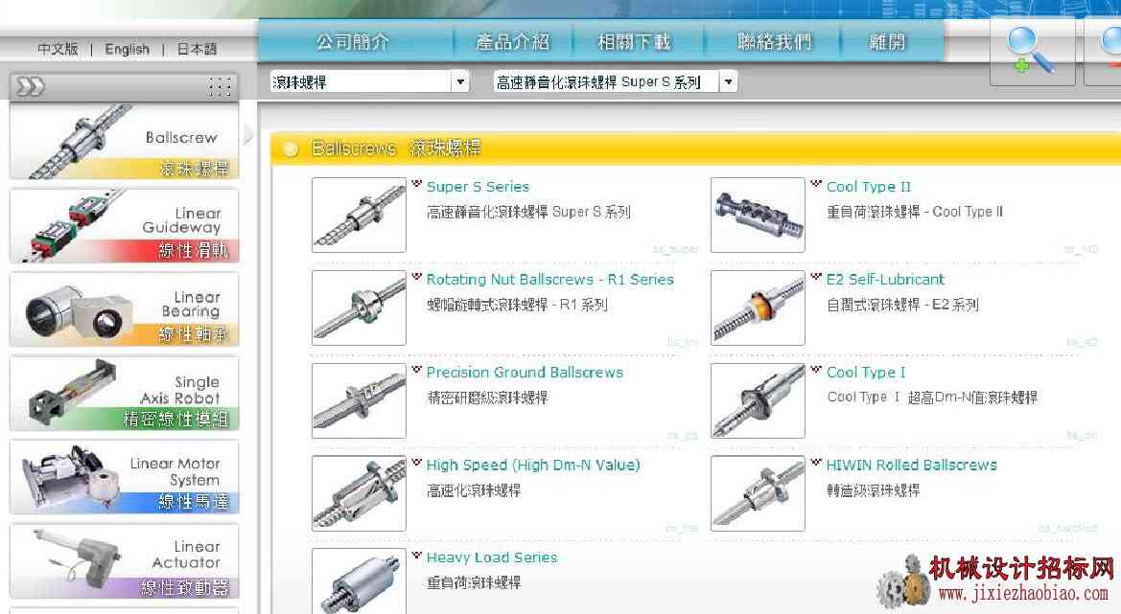This screenshot has width=1121, height=614.
Task: Open the 滾珠螺桿 product category dropdown
Action: pyautogui.click(x=369, y=82)
